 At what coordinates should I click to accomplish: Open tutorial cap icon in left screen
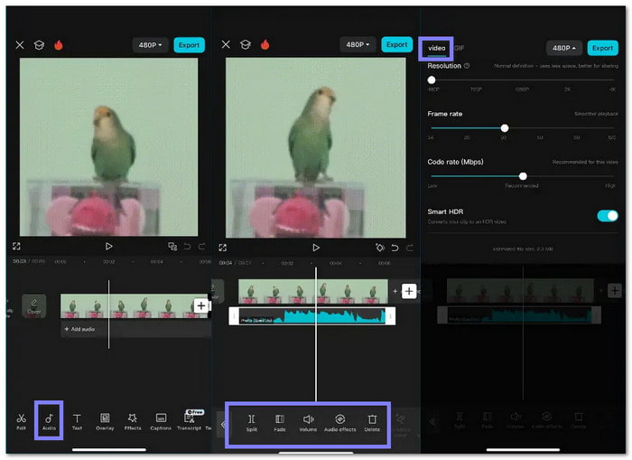point(39,45)
